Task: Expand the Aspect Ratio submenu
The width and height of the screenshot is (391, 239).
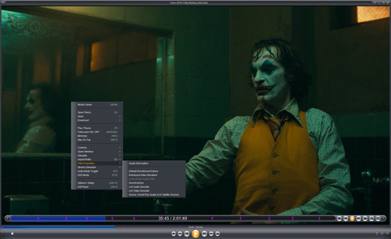Action: 97,159
